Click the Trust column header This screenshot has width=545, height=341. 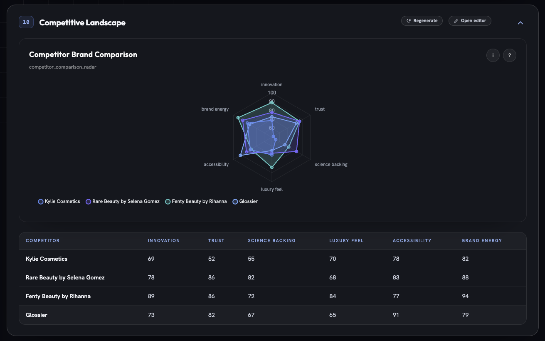(x=216, y=241)
